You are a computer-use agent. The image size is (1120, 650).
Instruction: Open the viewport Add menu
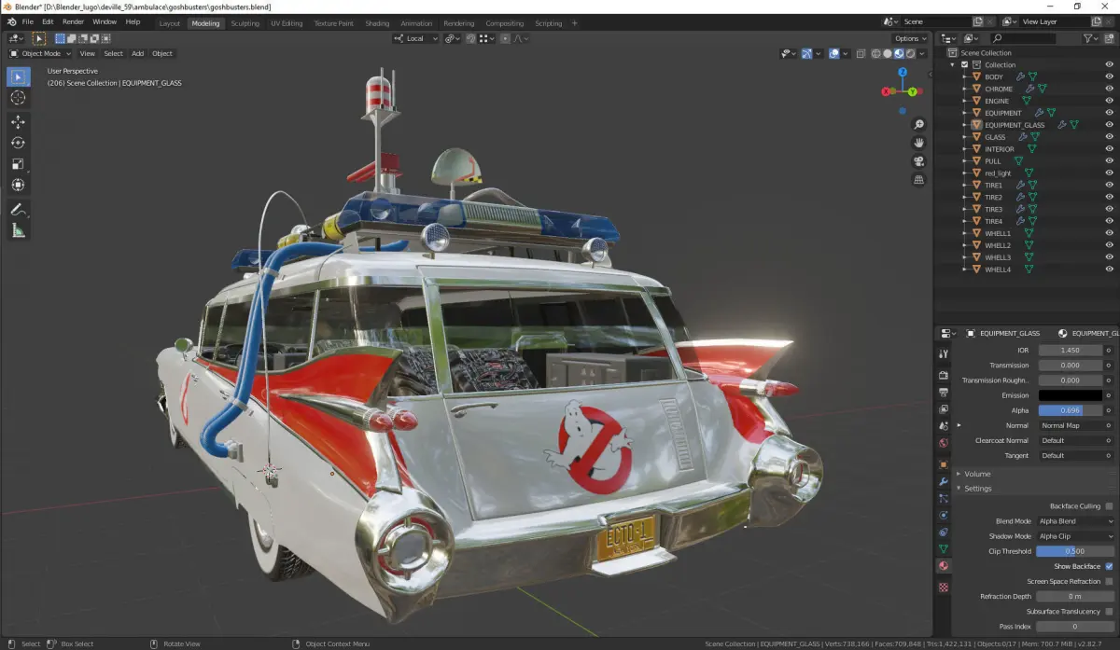pos(138,53)
